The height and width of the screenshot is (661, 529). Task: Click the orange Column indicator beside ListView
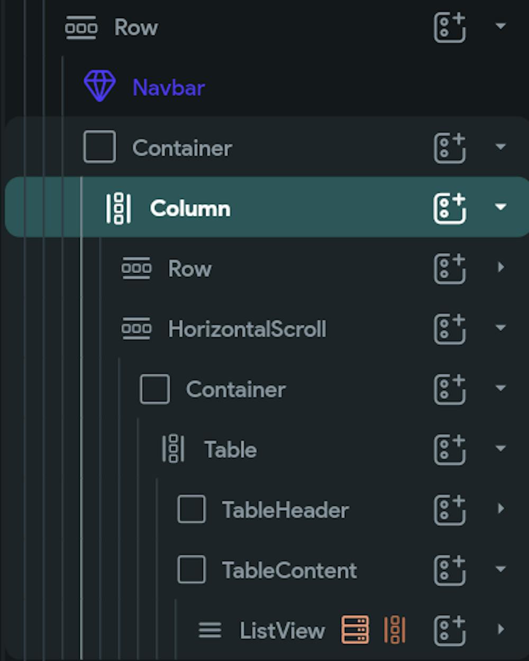click(394, 630)
